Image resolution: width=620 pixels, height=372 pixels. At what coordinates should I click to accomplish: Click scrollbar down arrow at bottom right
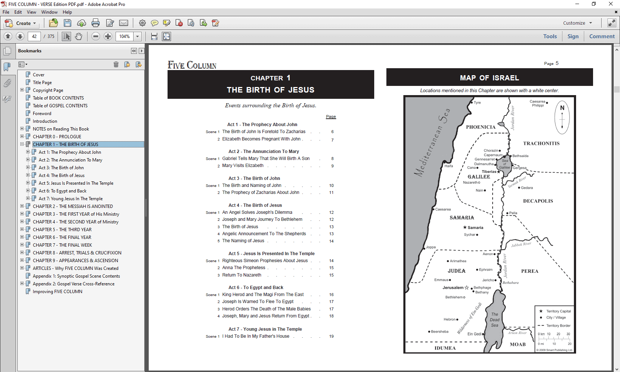pos(617,369)
